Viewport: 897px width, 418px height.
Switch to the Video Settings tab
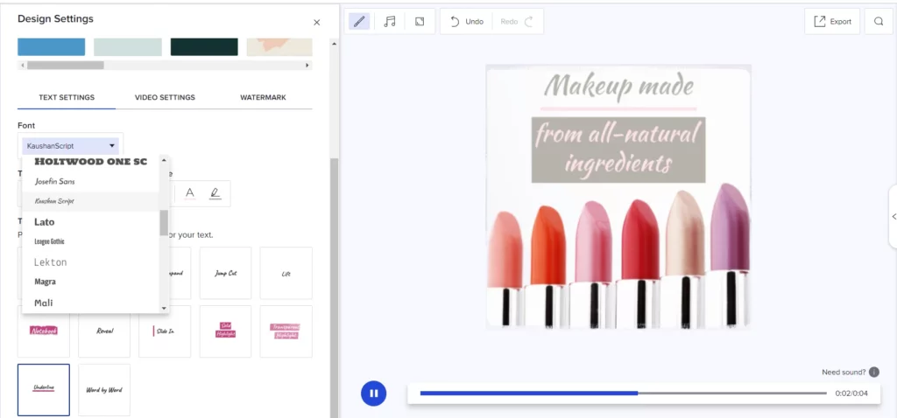pyautogui.click(x=165, y=98)
